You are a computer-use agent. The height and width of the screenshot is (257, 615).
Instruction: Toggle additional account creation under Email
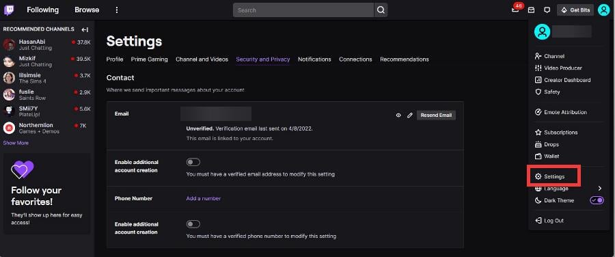(193, 162)
